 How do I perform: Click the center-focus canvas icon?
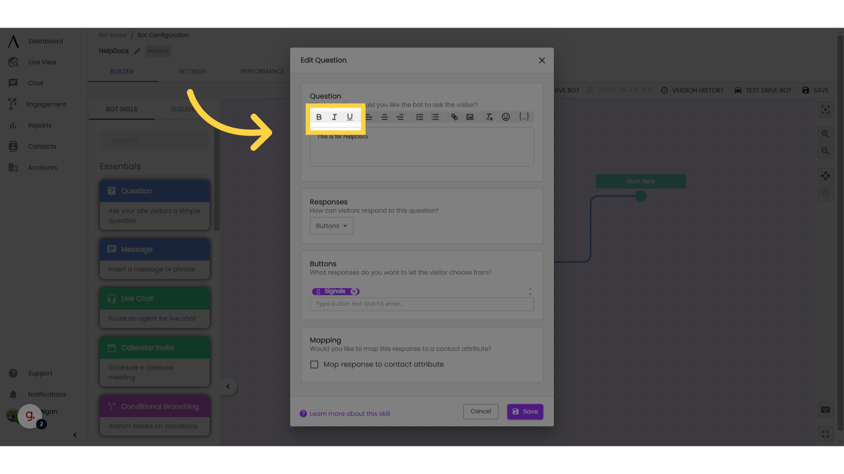(826, 110)
